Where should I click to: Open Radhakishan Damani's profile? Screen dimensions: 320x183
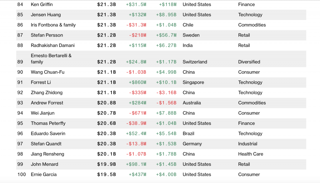click(x=52, y=45)
